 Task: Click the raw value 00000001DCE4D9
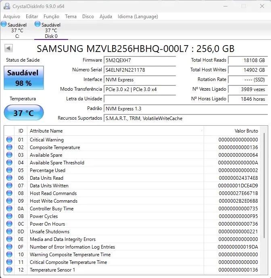pyautogui.click(x=238, y=186)
